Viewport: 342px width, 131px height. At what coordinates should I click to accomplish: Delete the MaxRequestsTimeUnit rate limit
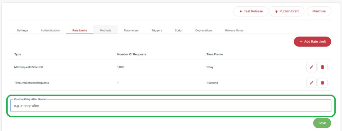pos(322,67)
